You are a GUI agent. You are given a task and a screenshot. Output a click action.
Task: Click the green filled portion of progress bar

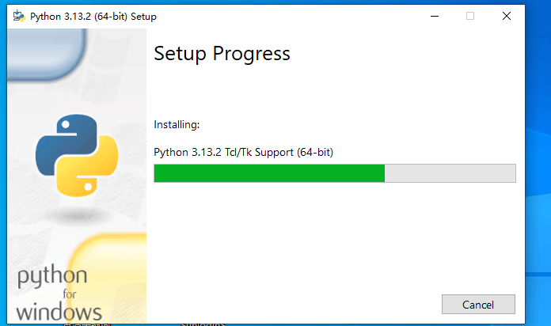coord(269,173)
